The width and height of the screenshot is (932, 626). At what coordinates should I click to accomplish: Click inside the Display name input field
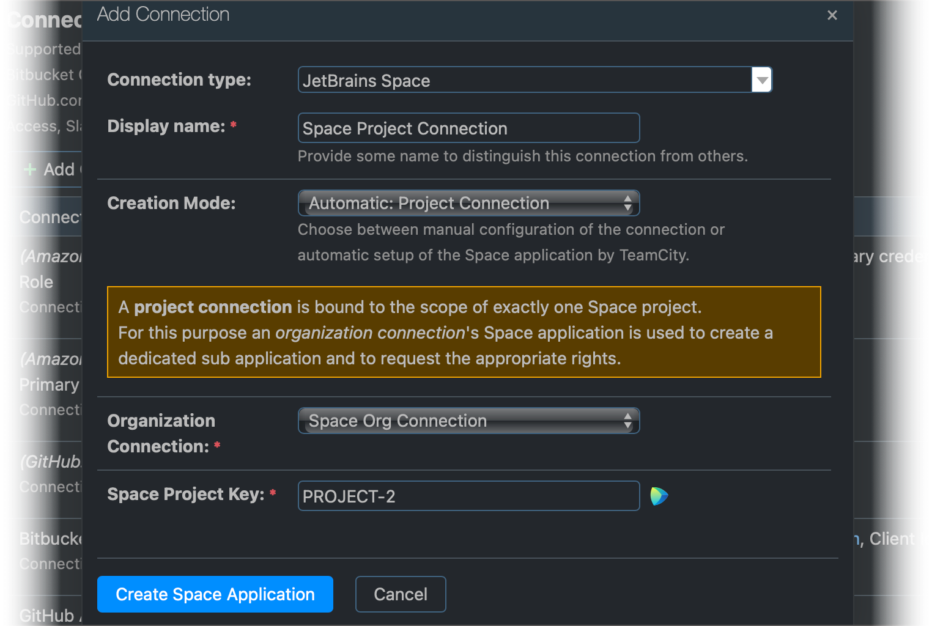(468, 128)
